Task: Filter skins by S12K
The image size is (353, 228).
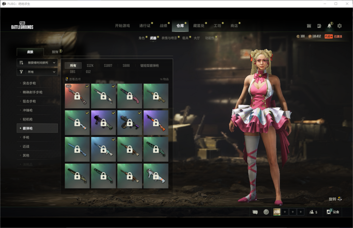Action: click(x=90, y=66)
